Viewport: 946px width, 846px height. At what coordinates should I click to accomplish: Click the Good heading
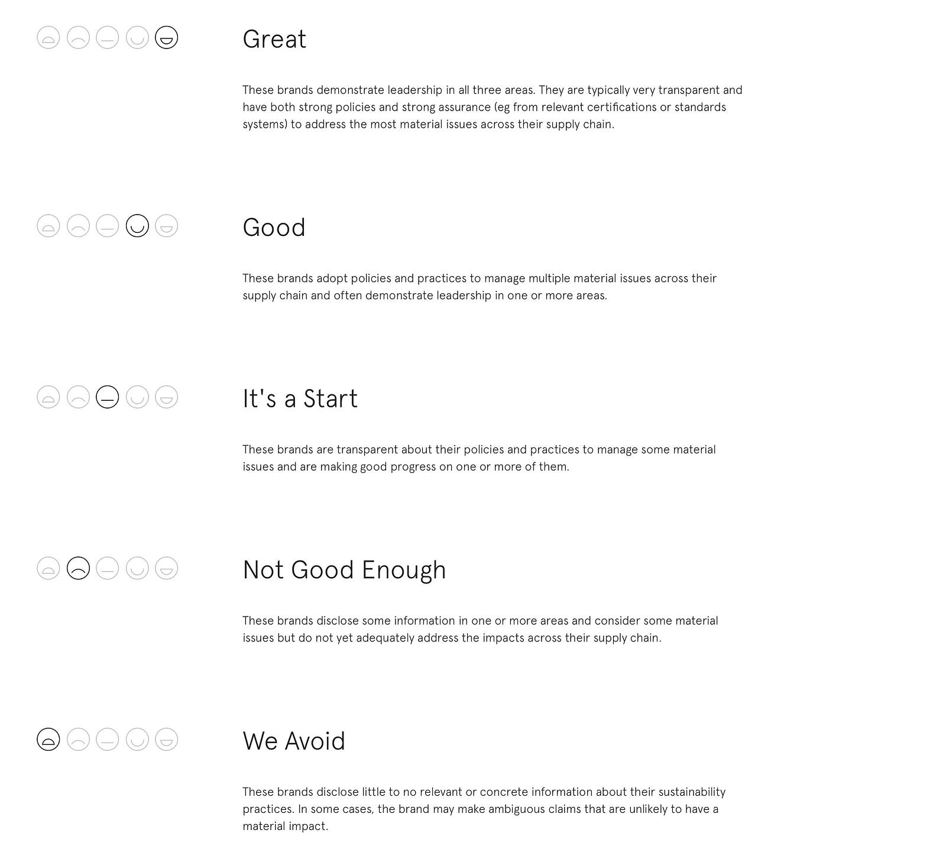(x=274, y=228)
